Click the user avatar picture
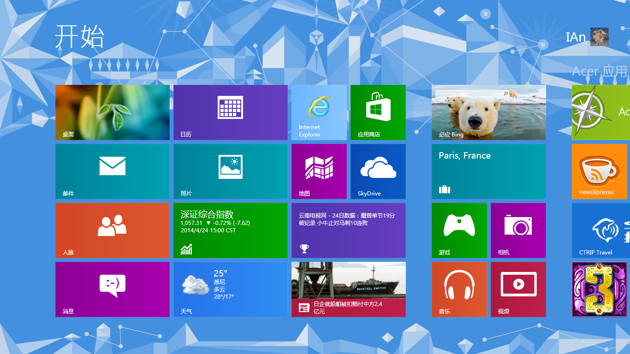Viewport: 630px width, 354px height. point(600,37)
